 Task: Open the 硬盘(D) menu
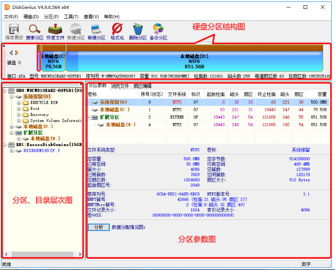(x=31, y=17)
